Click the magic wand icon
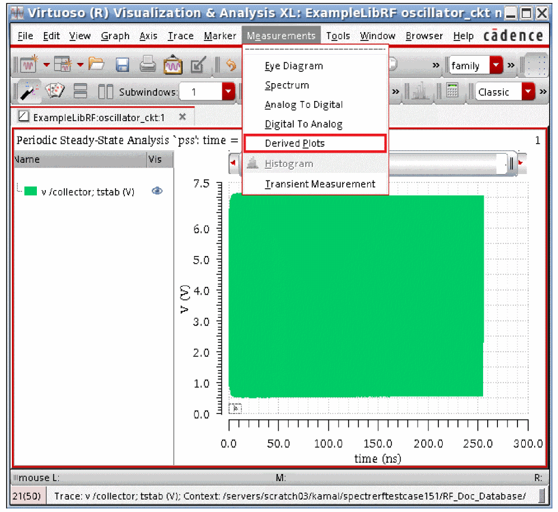Screen dimensions: 558x512 [29, 92]
